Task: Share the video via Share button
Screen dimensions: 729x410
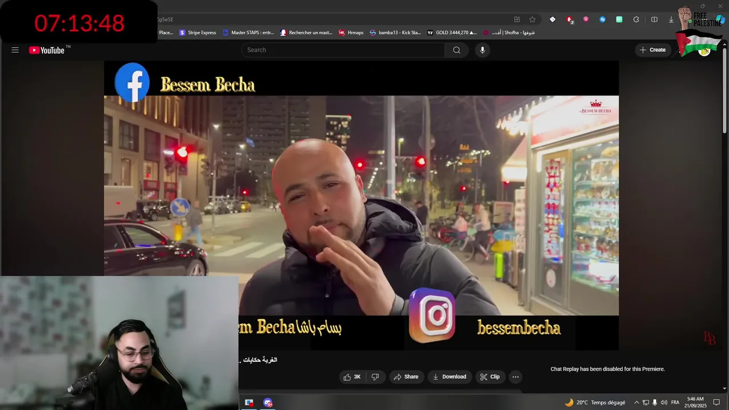Action: tap(406, 377)
